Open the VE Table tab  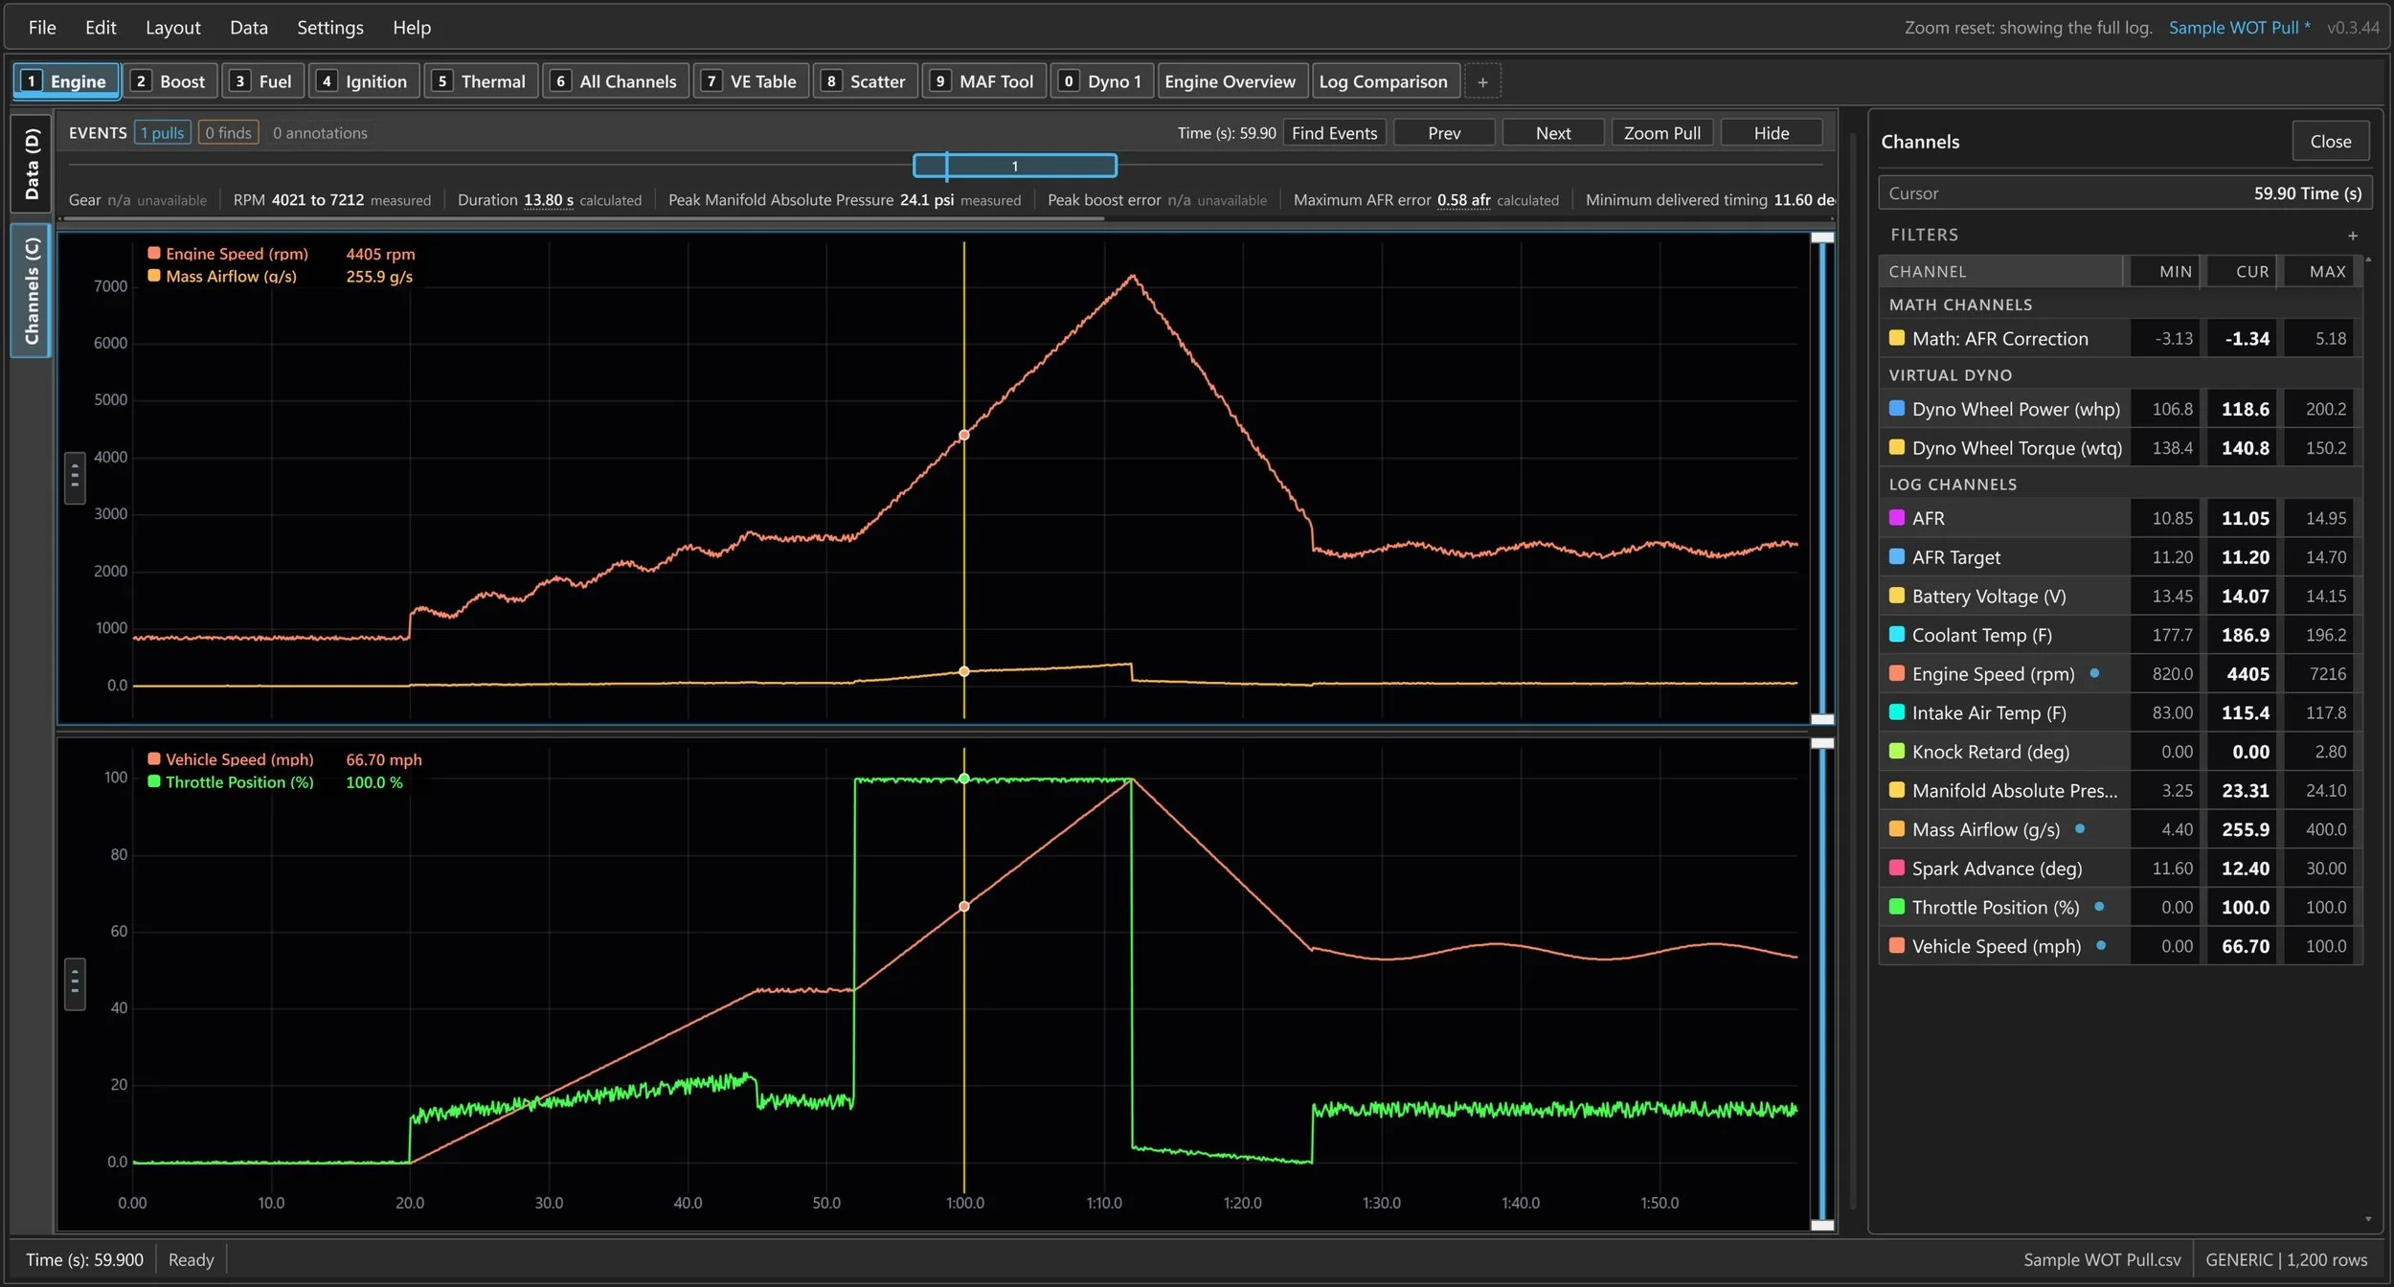click(x=751, y=81)
